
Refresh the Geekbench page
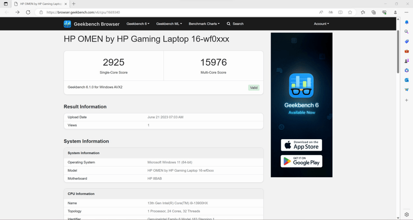28,12
